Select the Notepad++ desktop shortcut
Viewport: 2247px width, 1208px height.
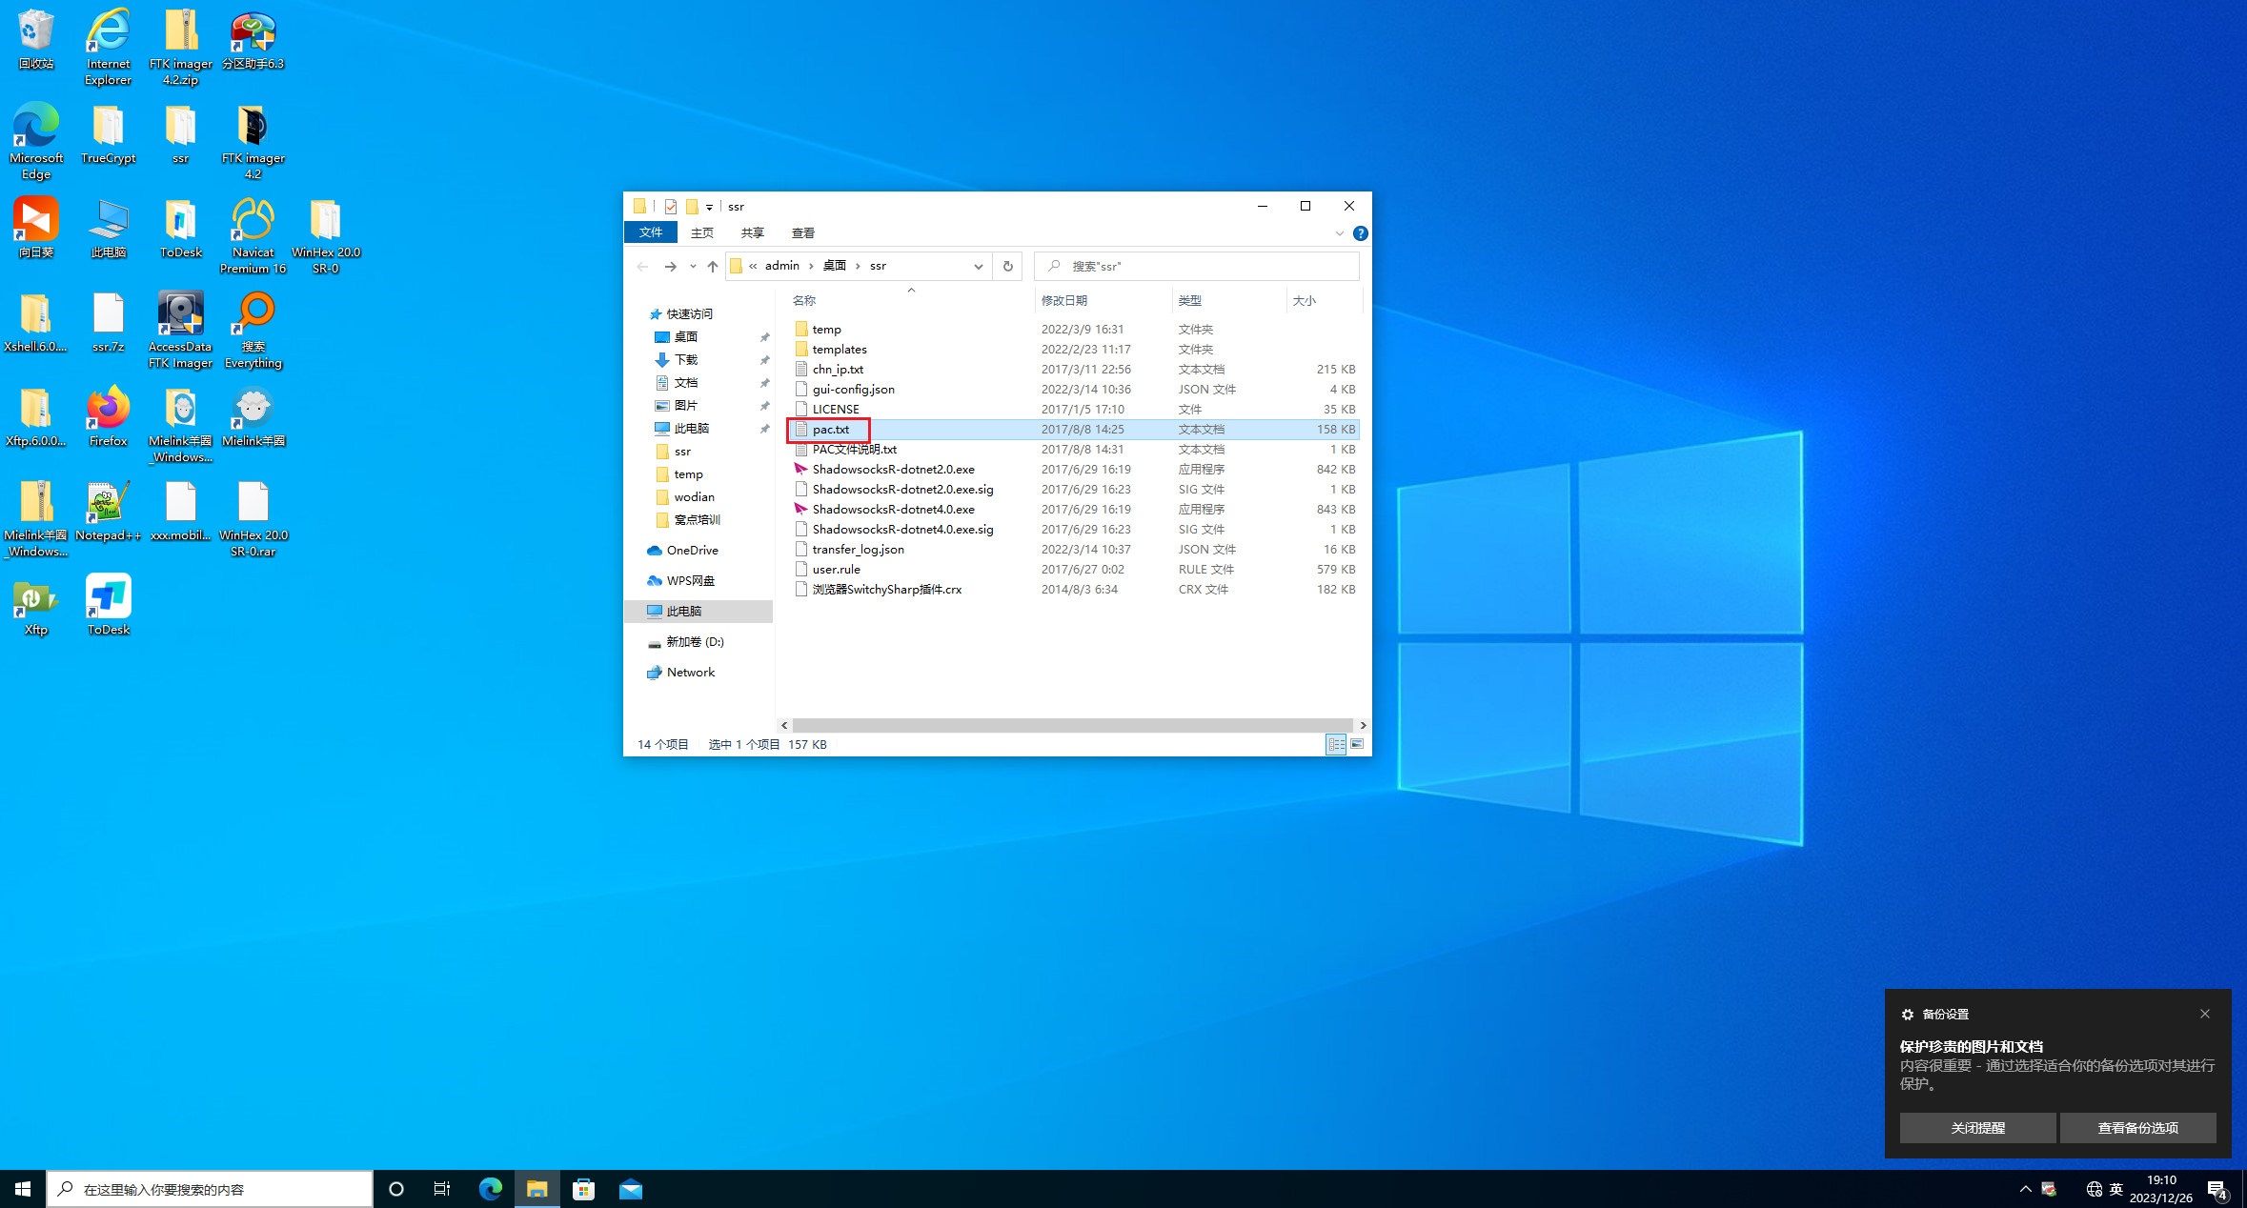108,511
